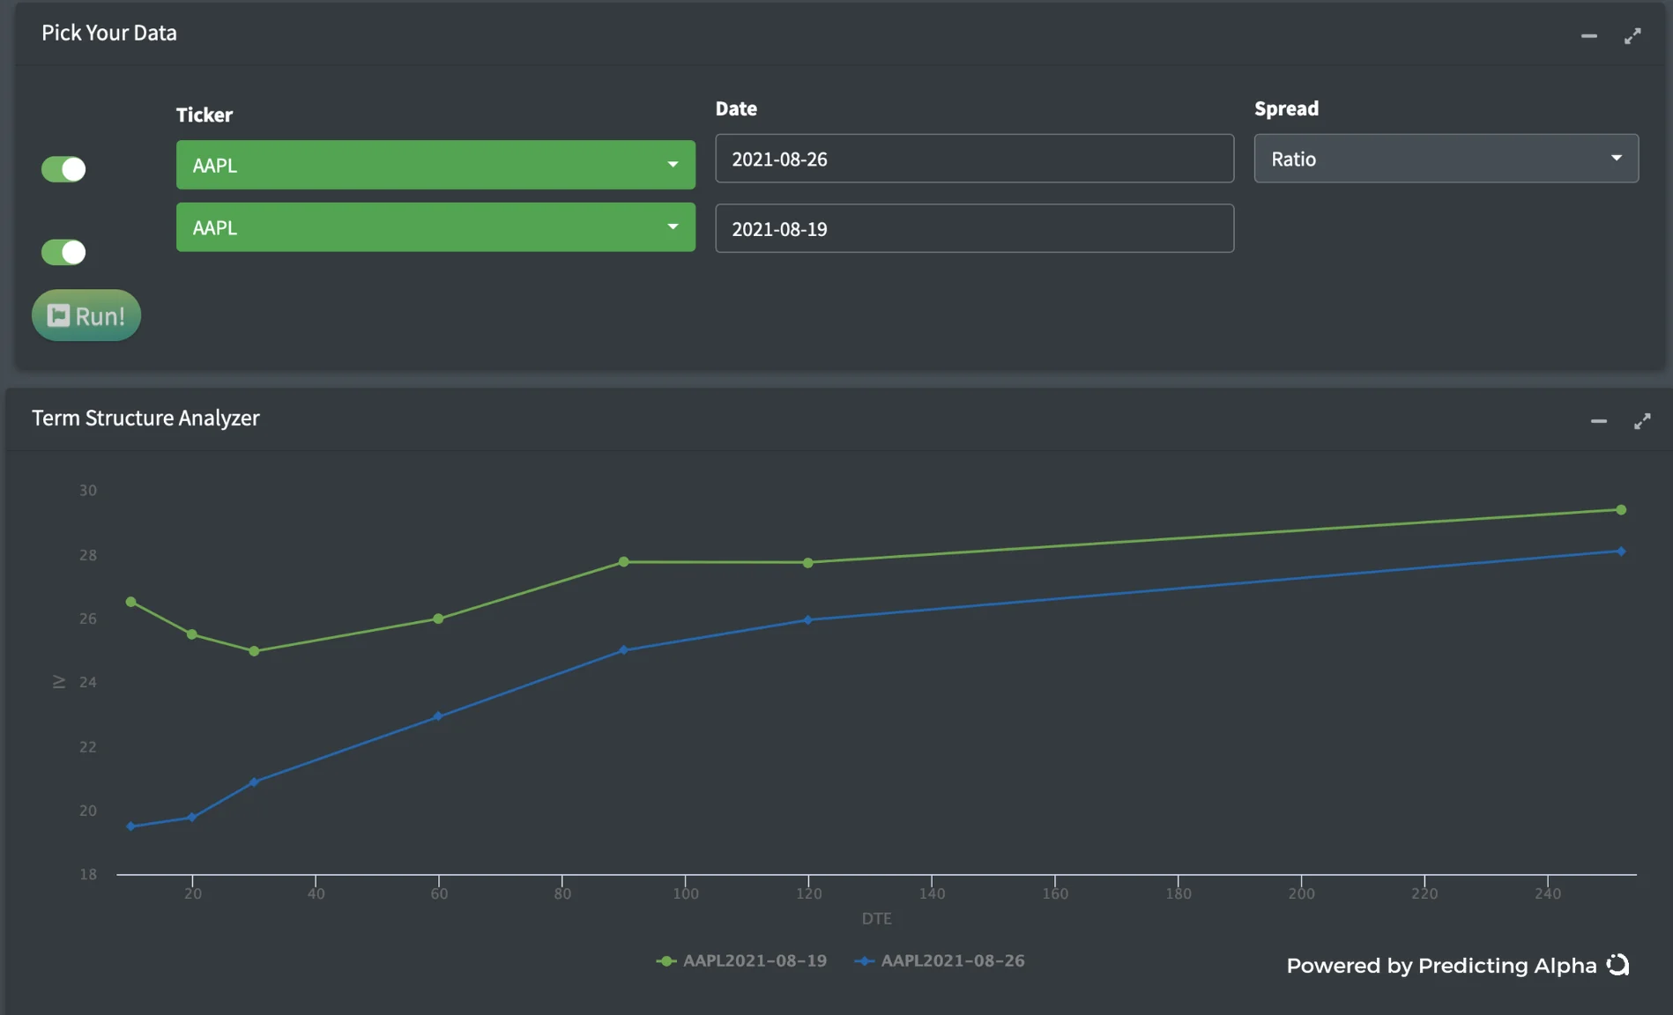Click the Pick Your Data panel title
Image resolution: width=1673 pixels, height=1015 pixels.
[x=109, y=33]
